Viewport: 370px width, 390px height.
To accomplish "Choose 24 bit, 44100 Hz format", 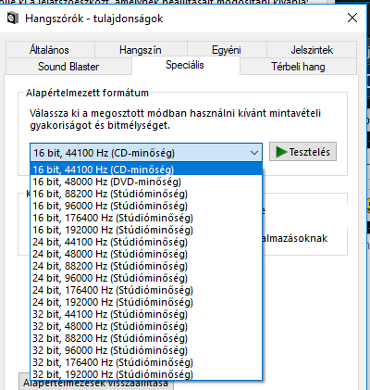I will (x=146, y=242).
